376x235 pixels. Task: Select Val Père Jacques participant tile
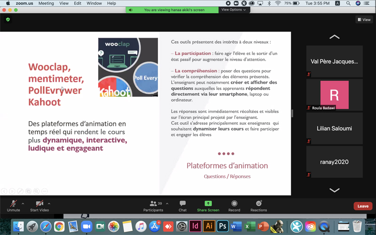click(334, 62)
